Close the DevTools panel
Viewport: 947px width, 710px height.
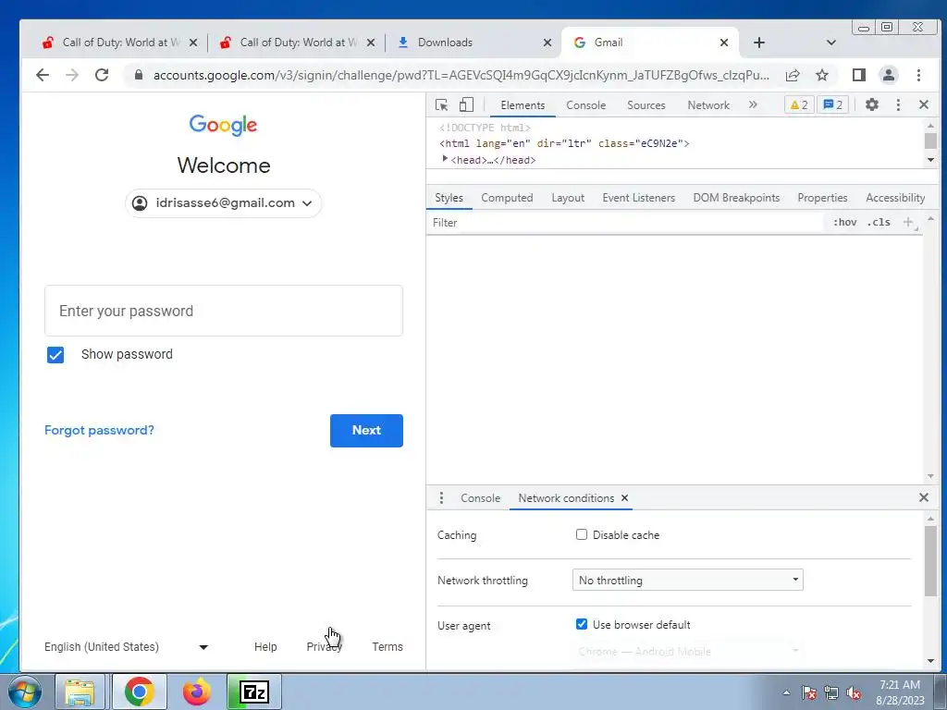pos(924,104)
